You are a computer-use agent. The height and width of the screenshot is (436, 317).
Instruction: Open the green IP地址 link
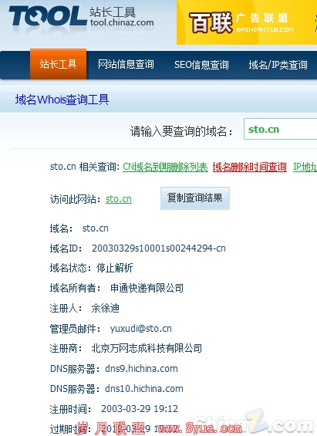305,167
